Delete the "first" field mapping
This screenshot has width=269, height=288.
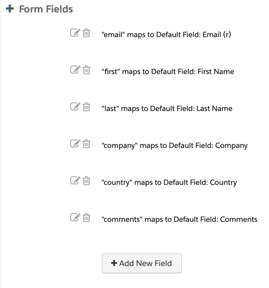pyautogui.click(x=87, y=70)
